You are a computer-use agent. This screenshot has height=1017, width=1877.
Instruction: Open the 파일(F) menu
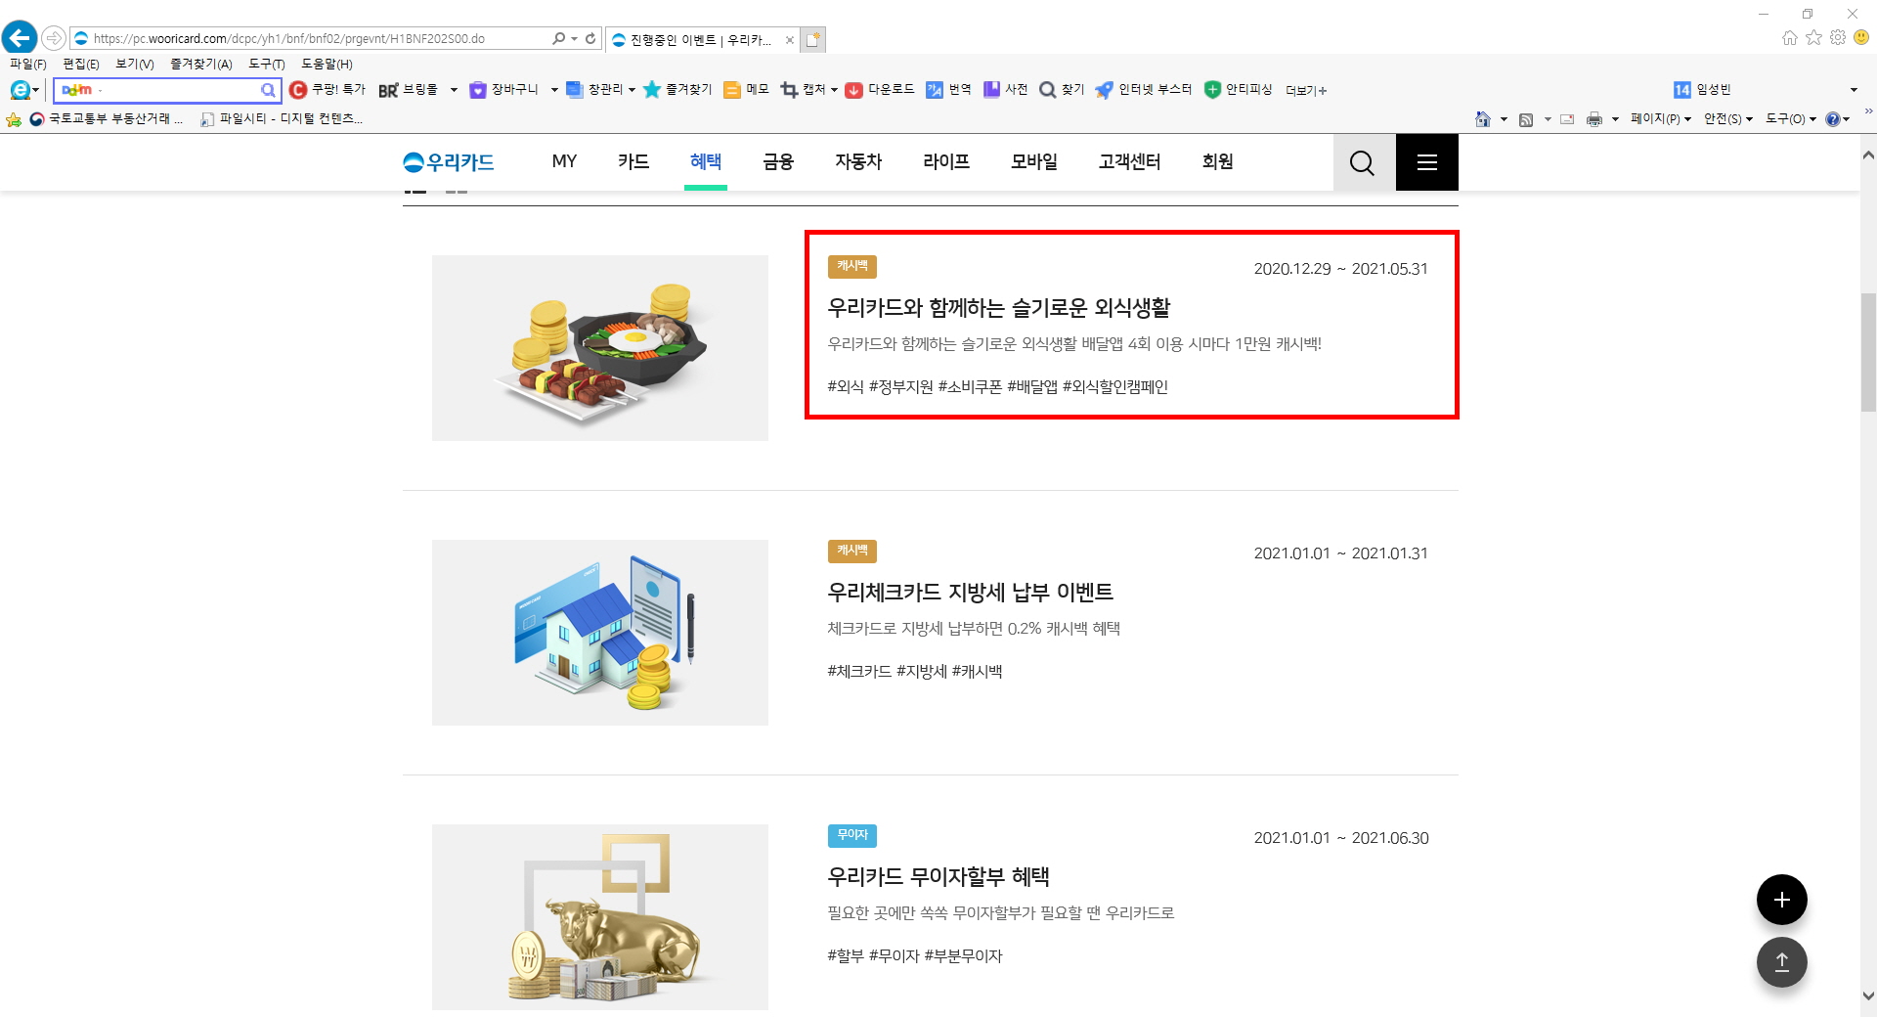click(x=28, y=64)
